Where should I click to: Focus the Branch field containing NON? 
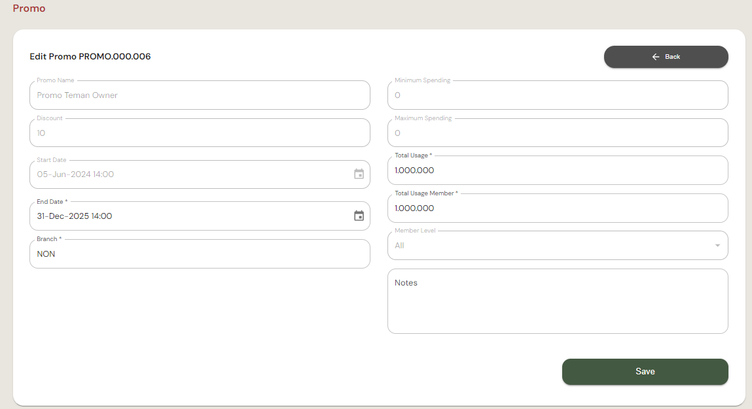click(x=200, y=254)
